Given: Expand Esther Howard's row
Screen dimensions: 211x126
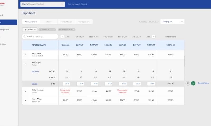Looking at the screenshot, I should coord(26,91).
